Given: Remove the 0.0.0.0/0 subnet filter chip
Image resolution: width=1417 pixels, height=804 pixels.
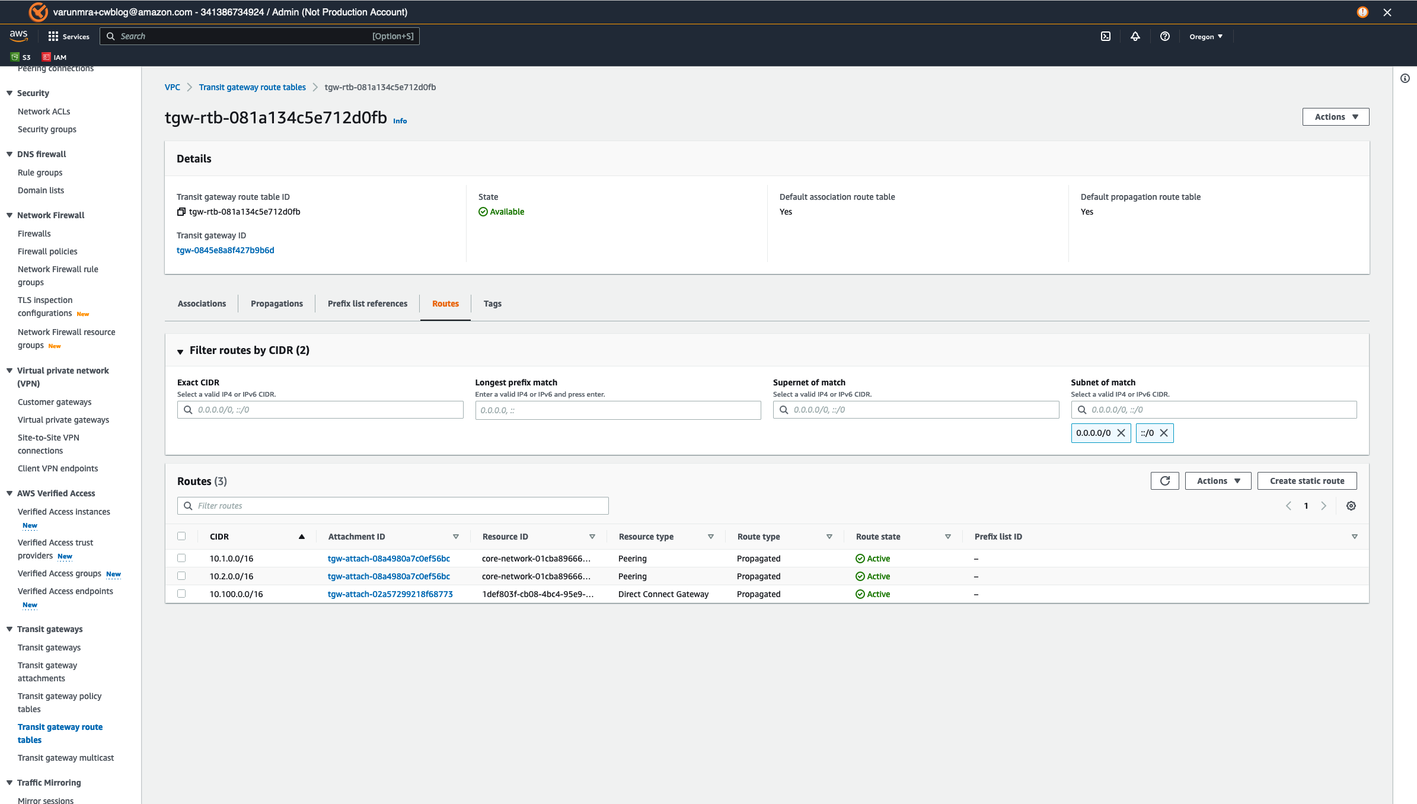Looking at the screenshot, I should tap(1121, 433).
